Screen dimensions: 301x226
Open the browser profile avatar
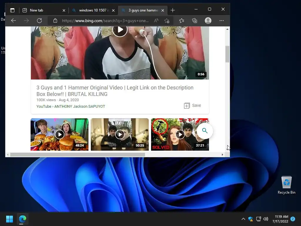click(208, 21)
